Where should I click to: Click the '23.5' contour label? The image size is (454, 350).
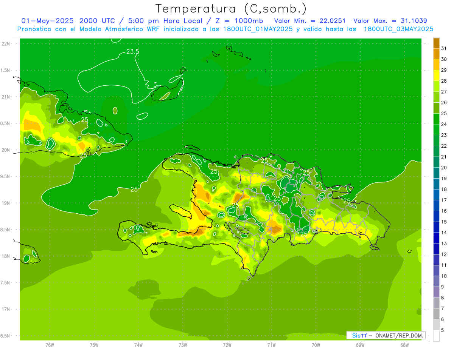132,52
